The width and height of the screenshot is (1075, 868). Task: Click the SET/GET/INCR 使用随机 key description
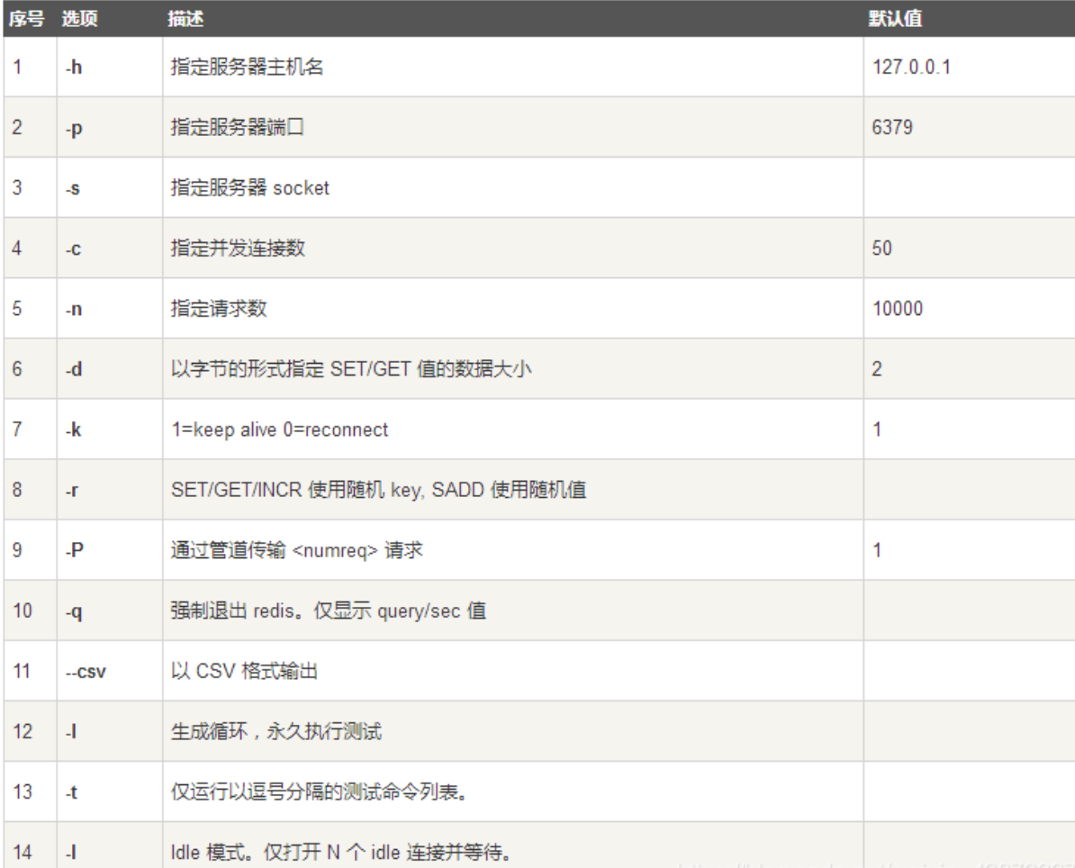(378, 490)
